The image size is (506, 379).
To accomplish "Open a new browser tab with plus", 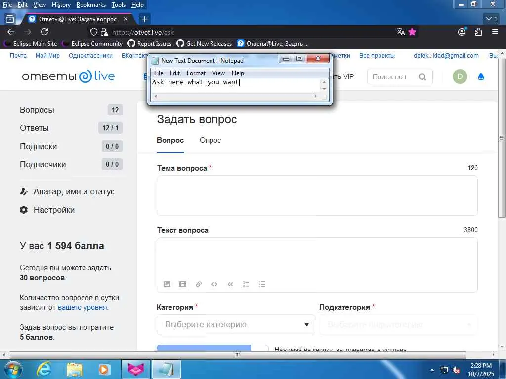I will [x=145, y=19].
